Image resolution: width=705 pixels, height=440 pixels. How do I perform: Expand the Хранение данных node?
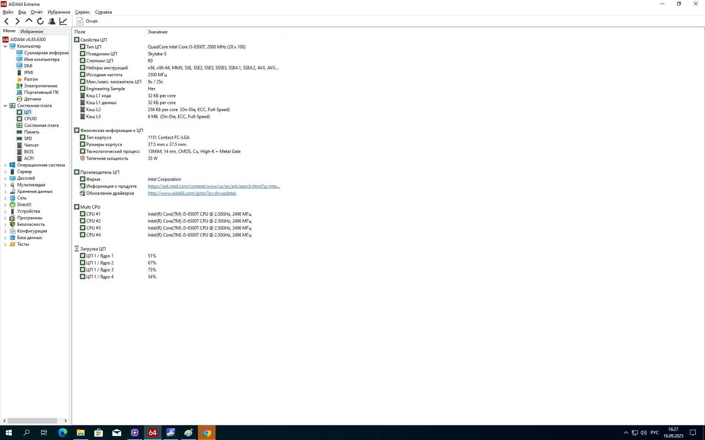[6, 191]
